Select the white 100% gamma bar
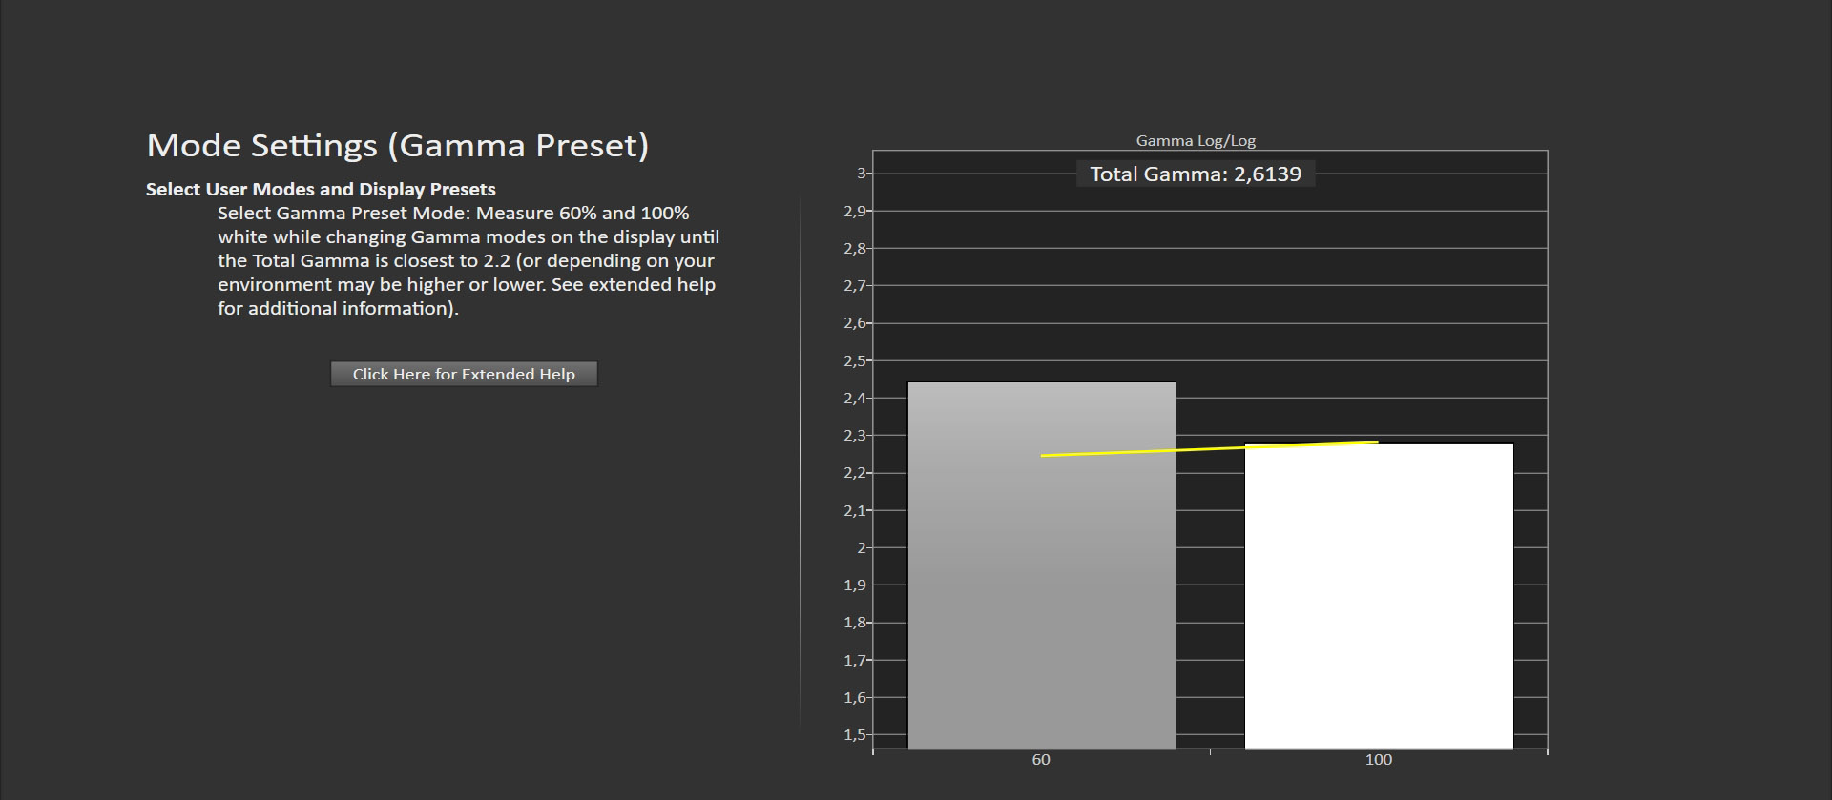The image size is (1832, 800). (1379, 596)
